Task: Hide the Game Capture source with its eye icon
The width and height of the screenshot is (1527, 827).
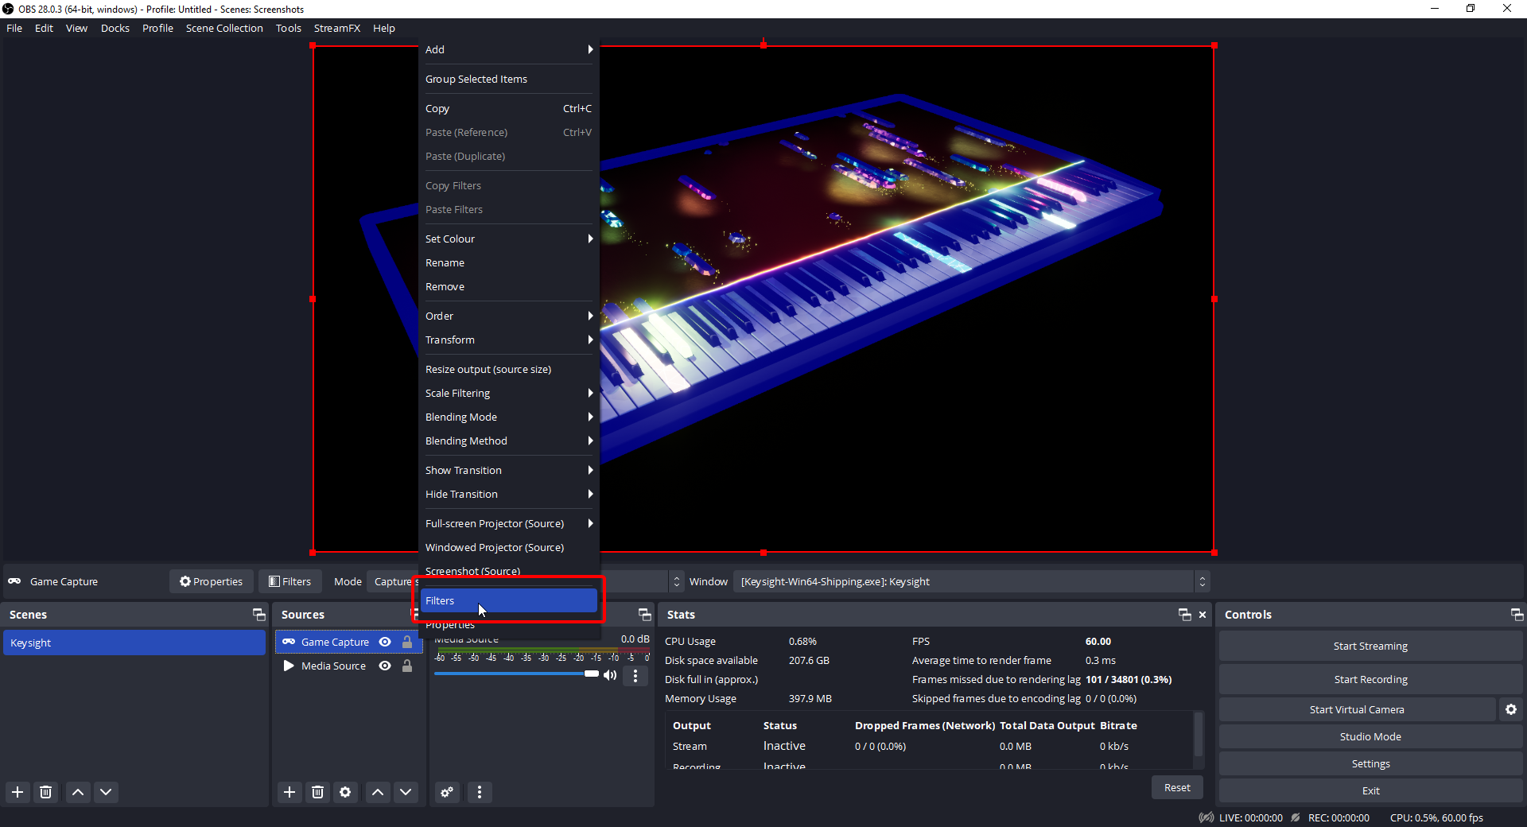Action: tap(385, 642)
